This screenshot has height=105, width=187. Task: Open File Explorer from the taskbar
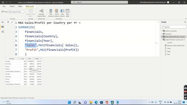(x=91, y=102)
